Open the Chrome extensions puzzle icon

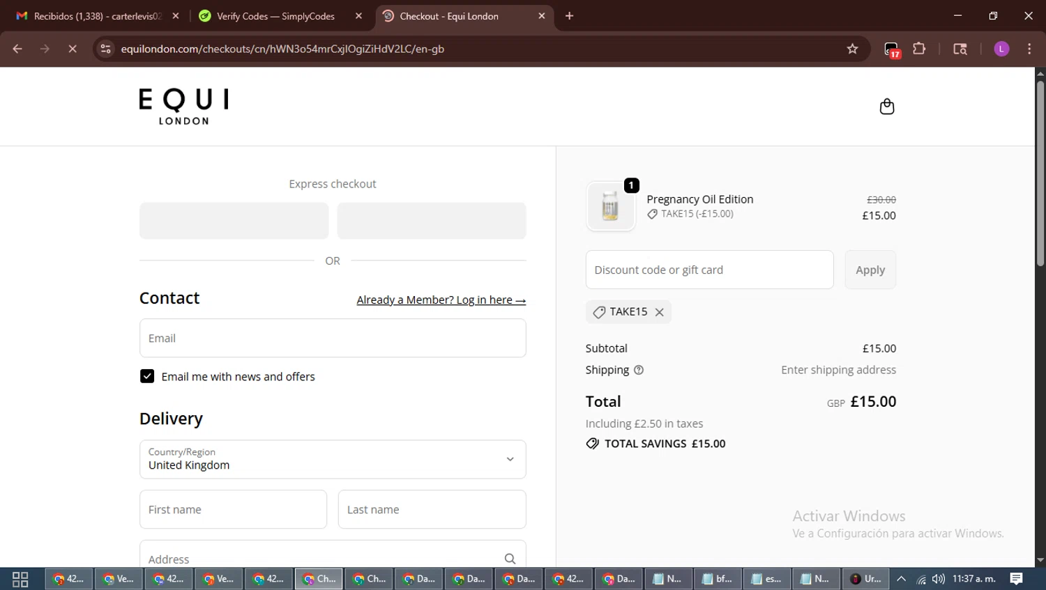click(x=919, y=49)
